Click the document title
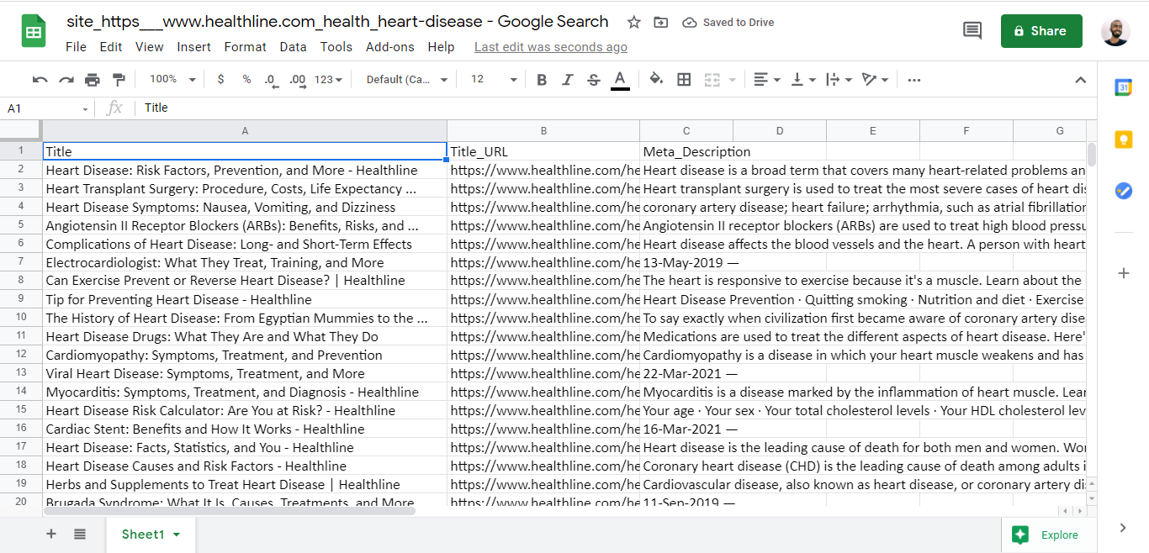 (x=337, y=22)
